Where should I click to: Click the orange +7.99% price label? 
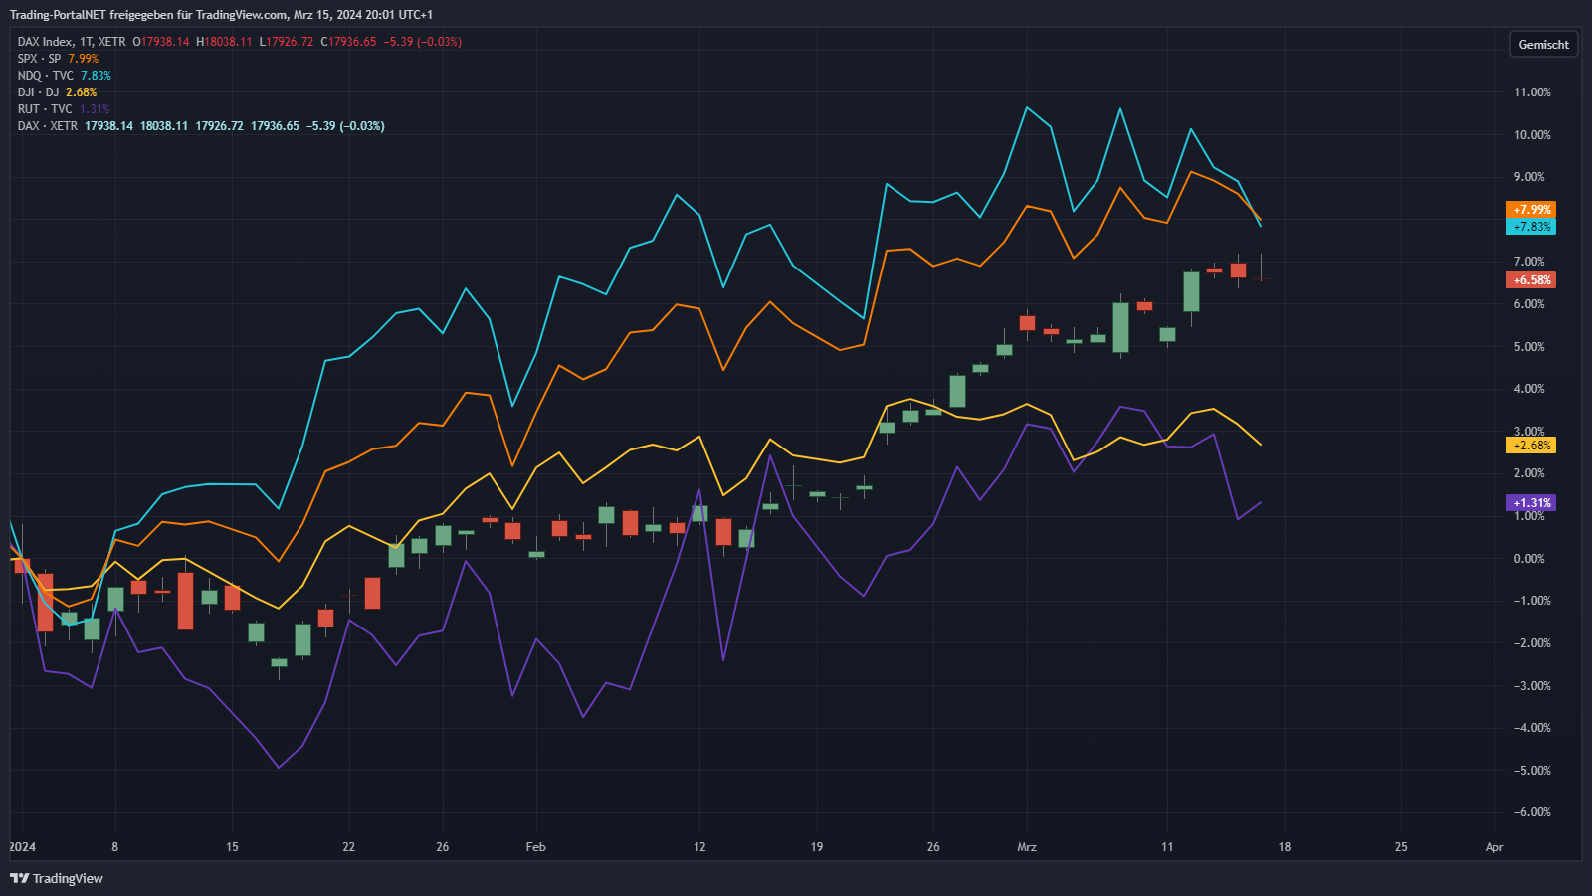tap(1531, 210)
